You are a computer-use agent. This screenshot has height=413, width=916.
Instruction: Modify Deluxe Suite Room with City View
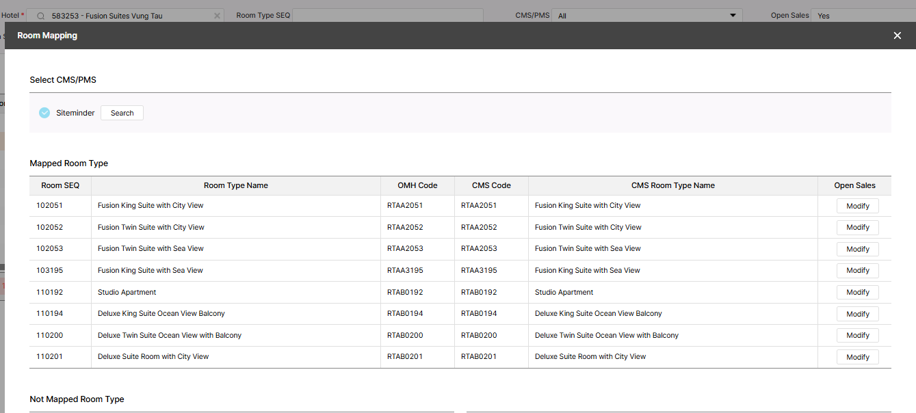(857, 357)
